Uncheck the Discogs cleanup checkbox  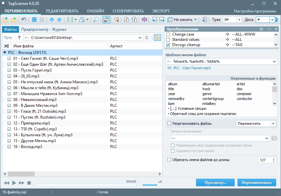(168, 45)
